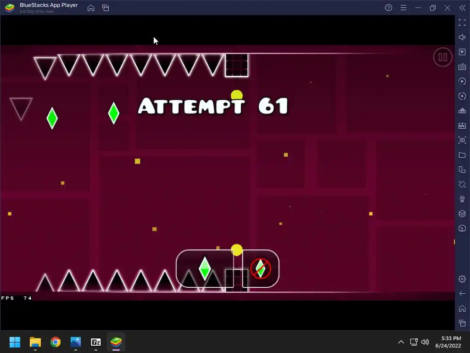Open multi-instance manager layers icon
This screenshot has height=353, width=470.
(462, 214)
